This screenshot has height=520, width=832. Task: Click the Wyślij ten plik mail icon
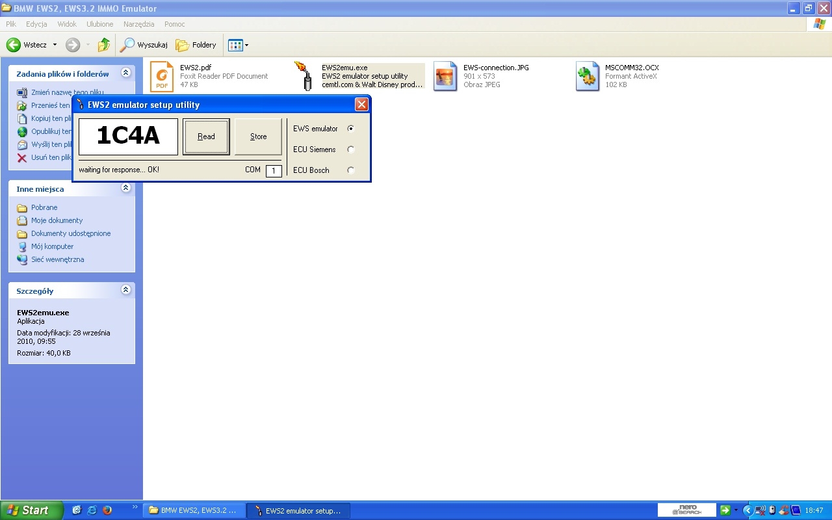coord(23,144)
